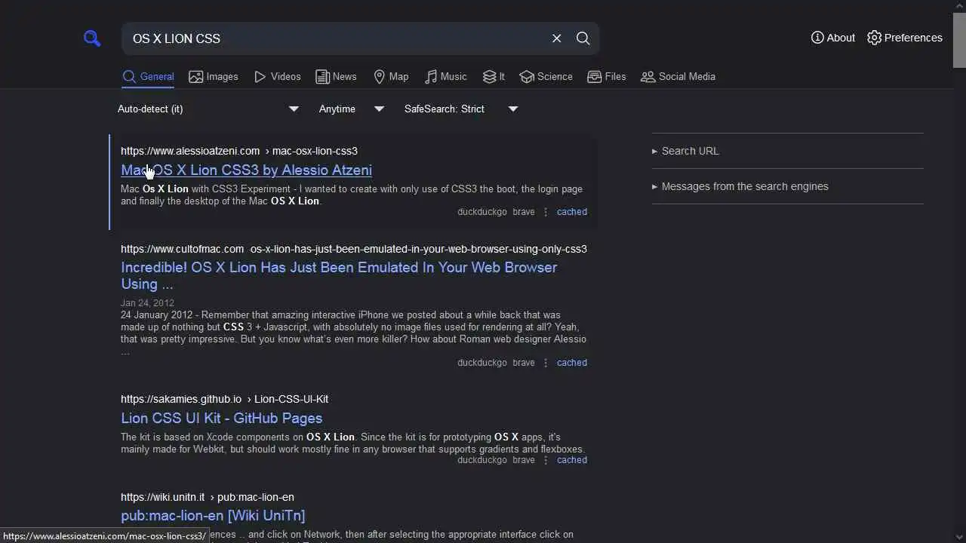Open the Anytime time range dropdown
Screen dimensions: 966x543
[352, 109]
